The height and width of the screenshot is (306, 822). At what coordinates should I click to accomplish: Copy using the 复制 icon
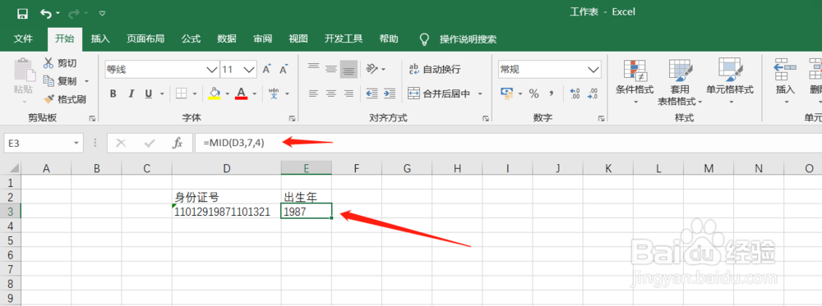(48, 81)
